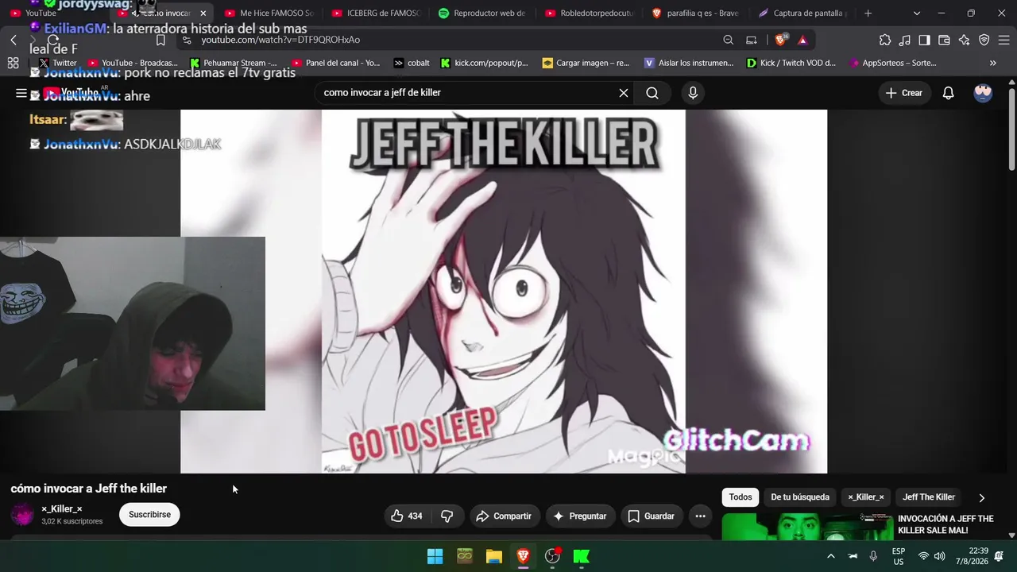
Task: Open Brave Shields lion icon
Action: [782, 40]
